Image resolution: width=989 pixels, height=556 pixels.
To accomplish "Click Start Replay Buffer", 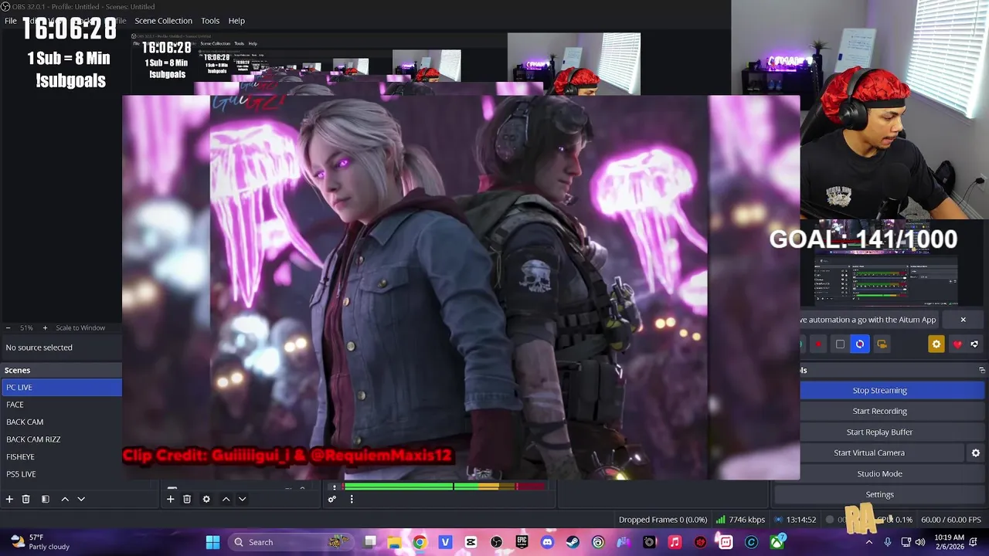I will coord(879,432).
